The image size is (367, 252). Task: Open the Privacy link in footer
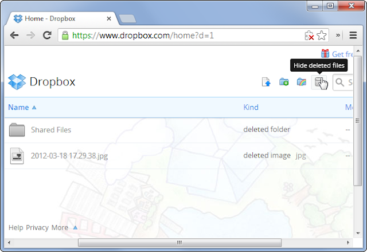37,228
